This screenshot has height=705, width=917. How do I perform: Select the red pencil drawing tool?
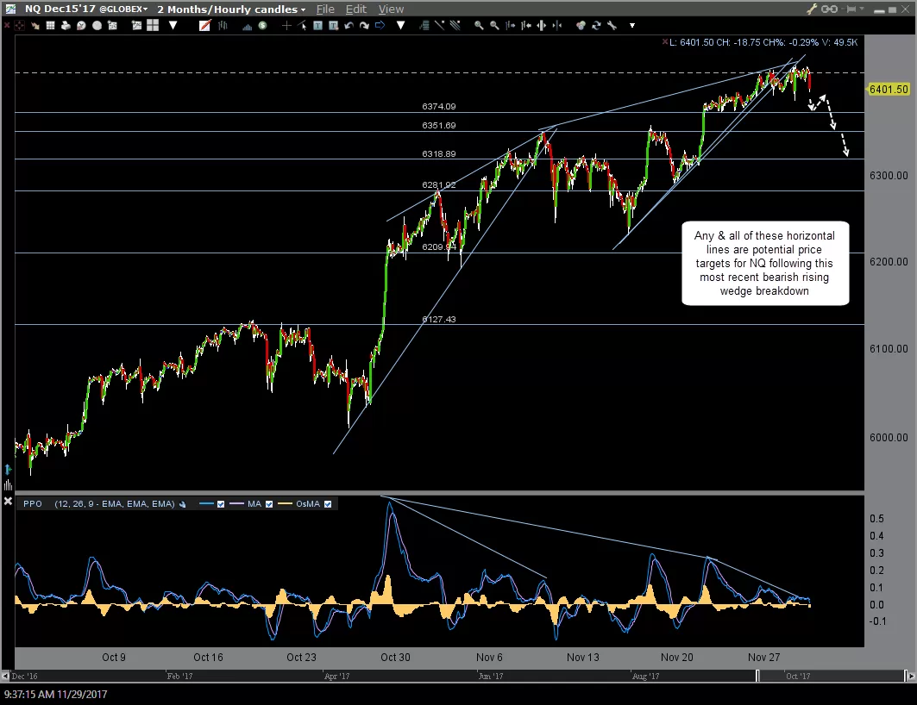point(204,26)
